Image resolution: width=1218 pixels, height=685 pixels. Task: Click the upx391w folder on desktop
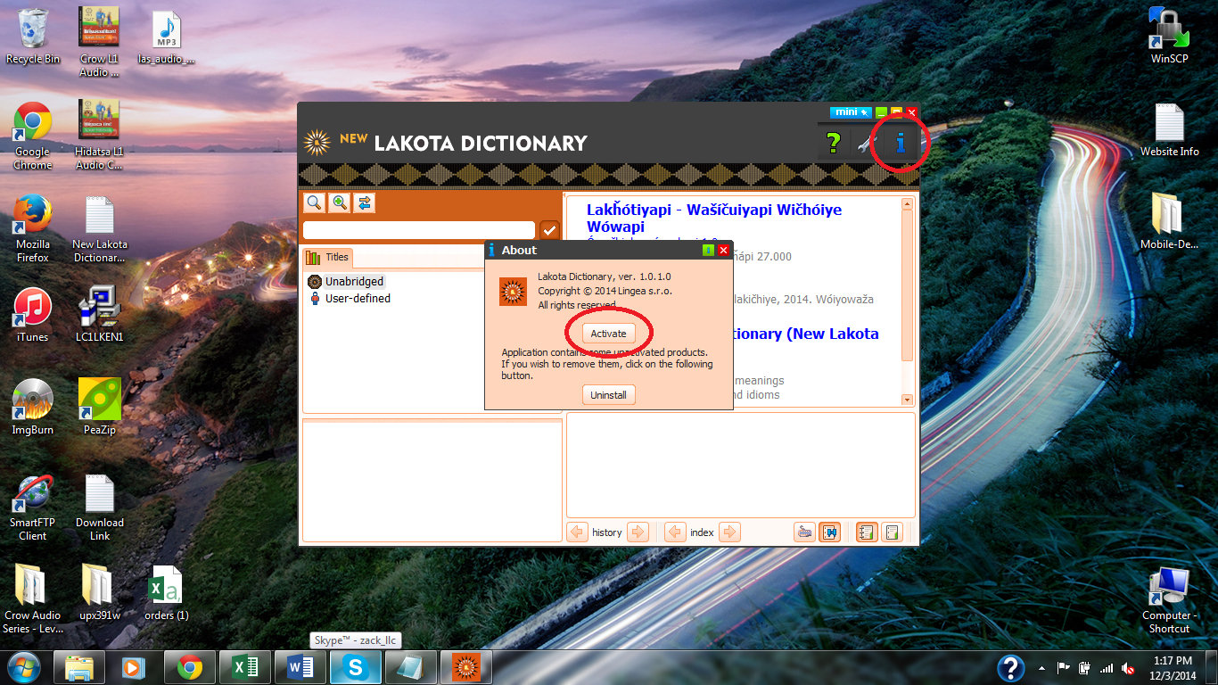100,593
